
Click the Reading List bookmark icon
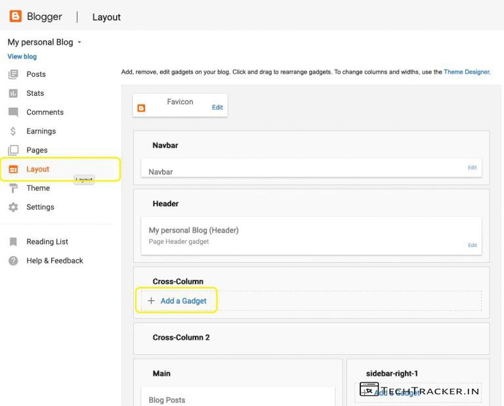(13, 242)
